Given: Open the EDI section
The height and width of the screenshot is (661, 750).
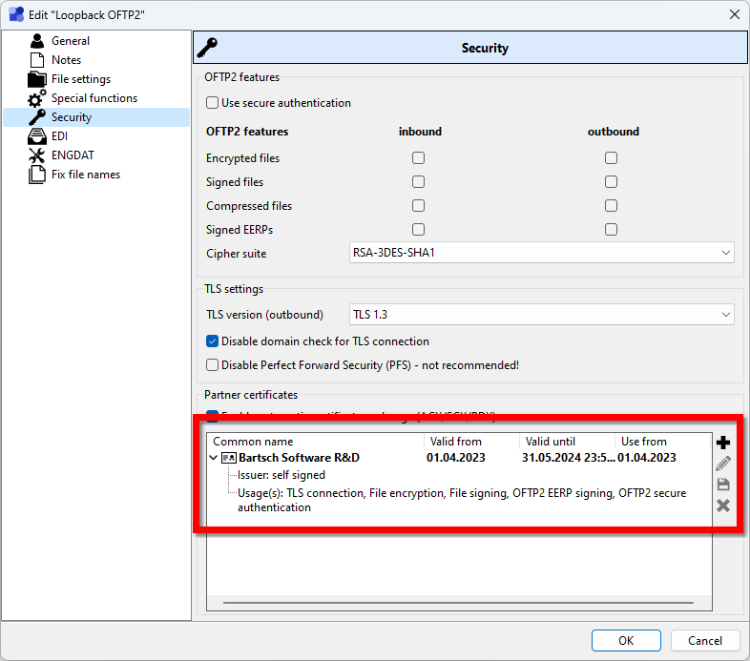Looking at the screenshot, I should [x=59, y=136].
